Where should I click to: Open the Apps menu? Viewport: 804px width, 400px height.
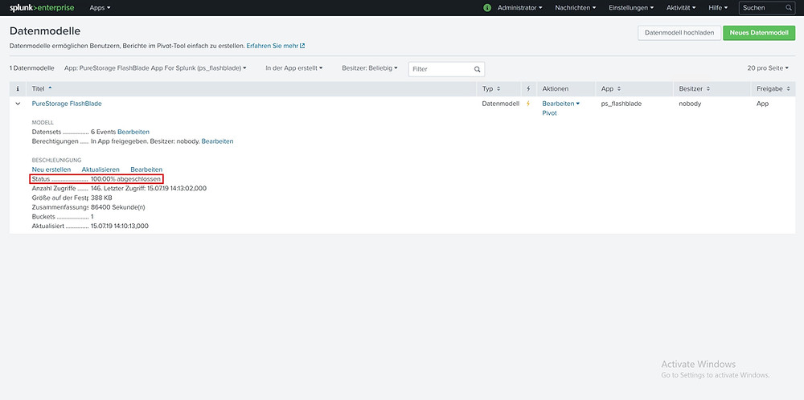coord(100,8)
